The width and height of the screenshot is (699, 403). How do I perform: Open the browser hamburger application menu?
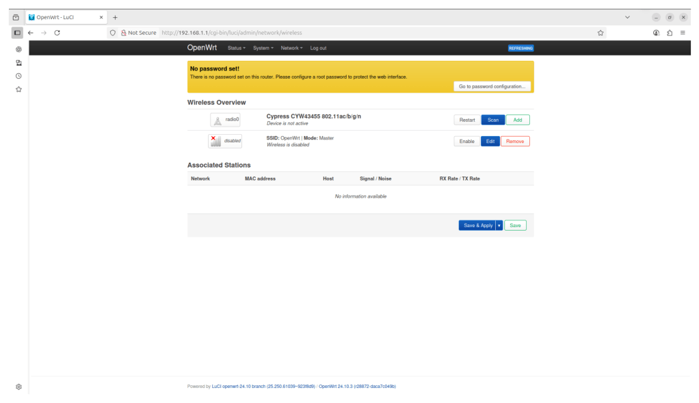point(683,32)
